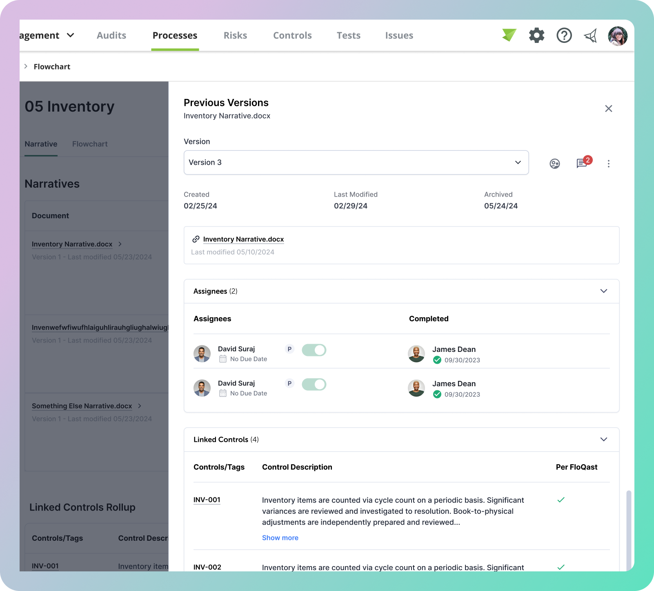The width and height of the screenshot is (654, 591).
Task: Open the INV-002 control link in panel
Action: point(207,567)
